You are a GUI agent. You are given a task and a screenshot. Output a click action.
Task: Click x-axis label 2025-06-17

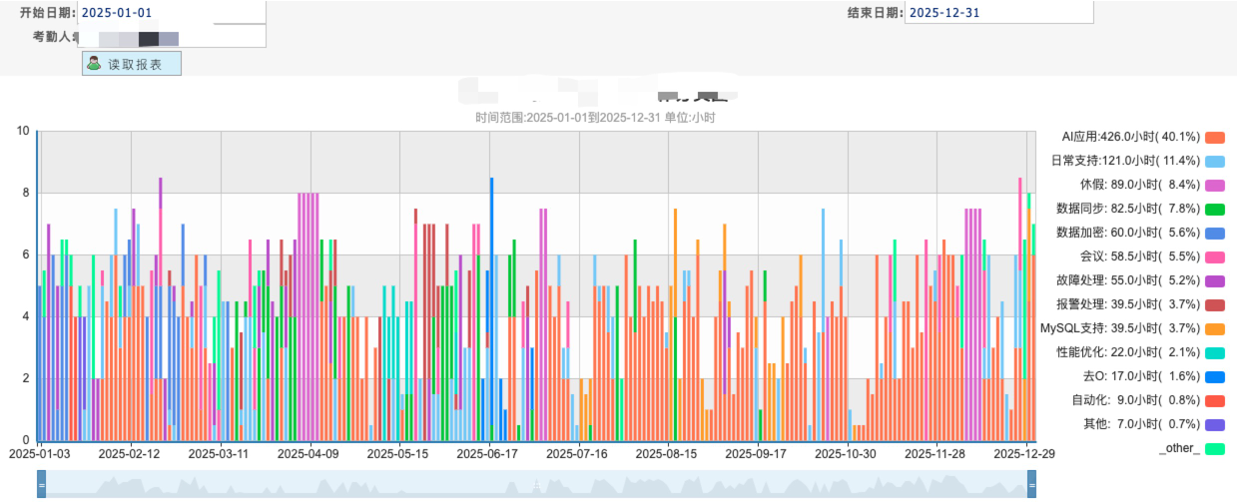click(x=488, y=453)
